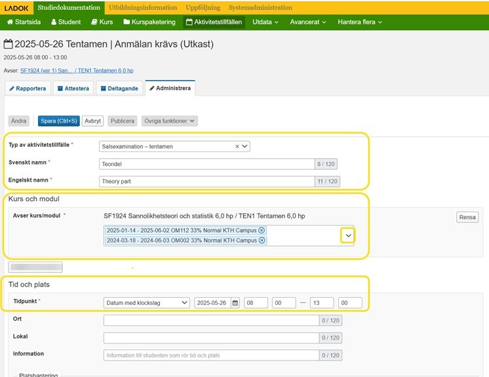Expand the Utdata menu

[x=265, y=22]
